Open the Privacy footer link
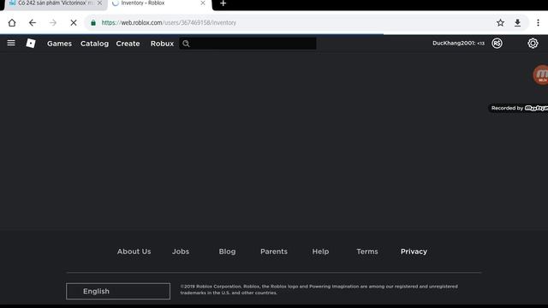 click(x=414, y=252)
